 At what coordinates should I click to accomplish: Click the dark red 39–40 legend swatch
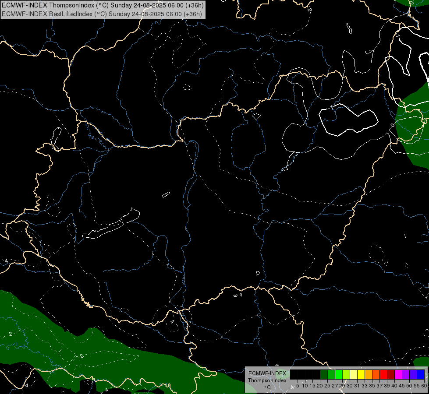tap(391, 374)
